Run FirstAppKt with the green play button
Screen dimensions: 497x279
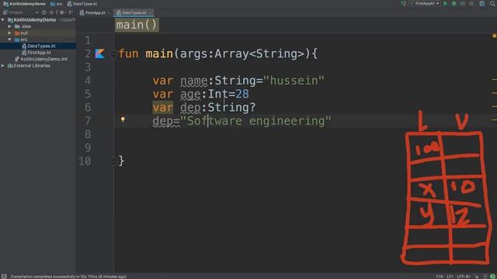(x=445, y=4)
